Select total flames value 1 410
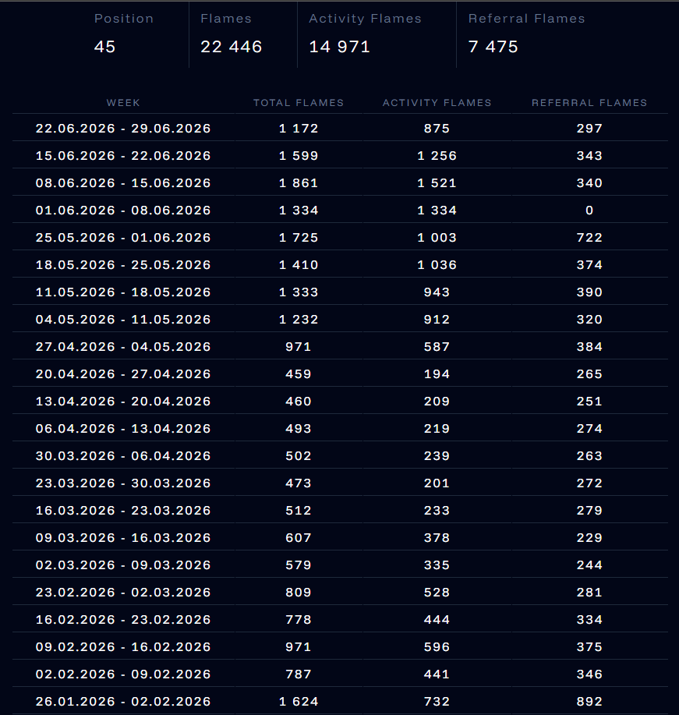Image resolution: width=679 pixels, height=715 pixels. pos(299,265)
